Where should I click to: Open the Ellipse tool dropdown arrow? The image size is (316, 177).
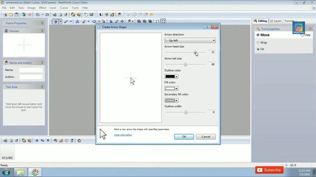99,21
